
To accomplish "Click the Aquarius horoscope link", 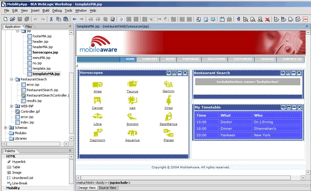I will (132, 140).
